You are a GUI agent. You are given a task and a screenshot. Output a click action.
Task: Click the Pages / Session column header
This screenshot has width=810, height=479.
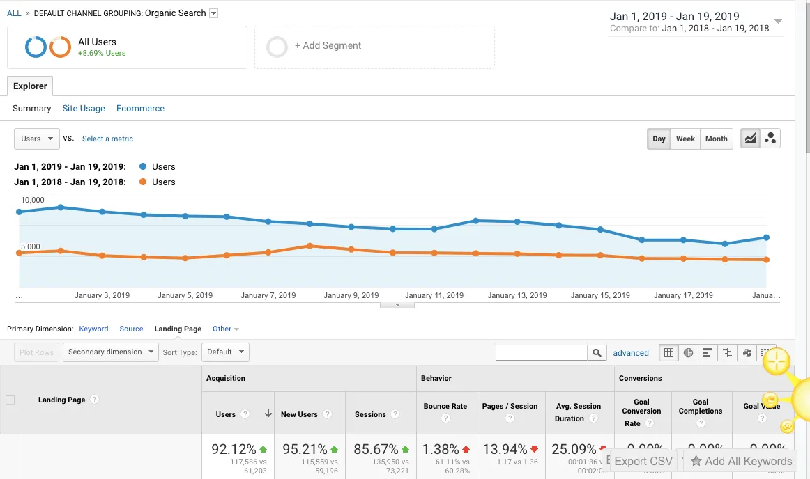(x=510, y=406)
